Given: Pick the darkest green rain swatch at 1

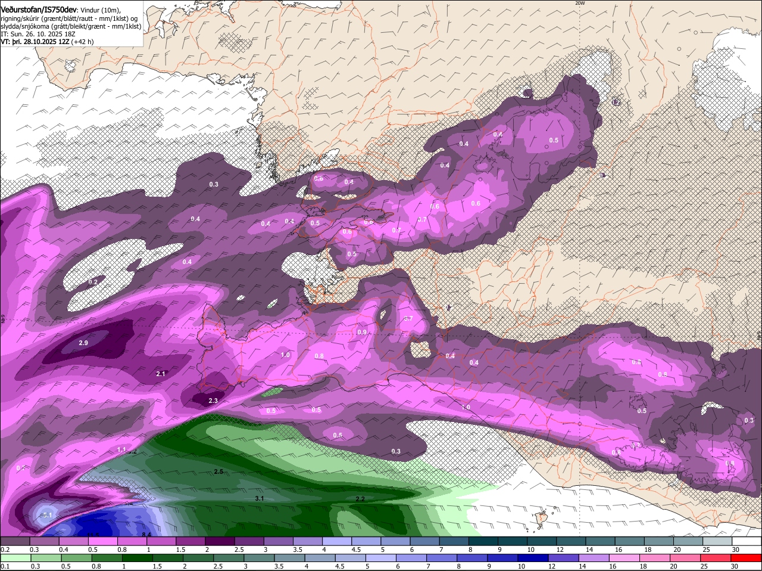Looking at the screenshot, I should (137, 558).
